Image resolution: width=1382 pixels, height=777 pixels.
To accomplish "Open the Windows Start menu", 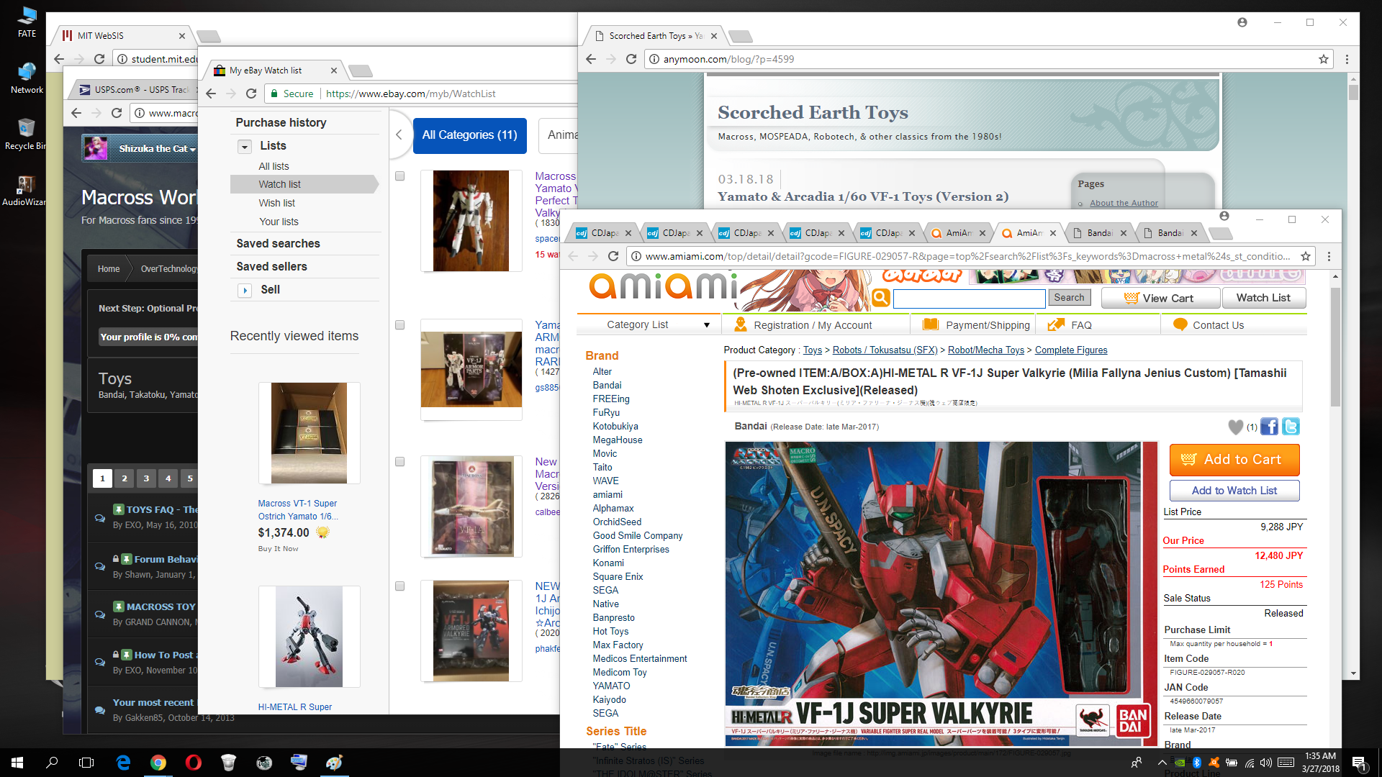I will tap(17, 763).
